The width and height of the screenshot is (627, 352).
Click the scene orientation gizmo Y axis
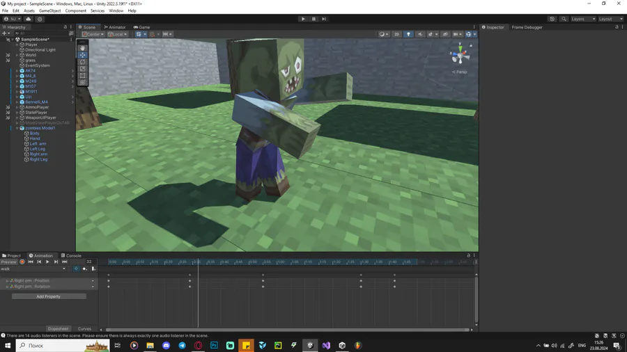coord(460,47)
